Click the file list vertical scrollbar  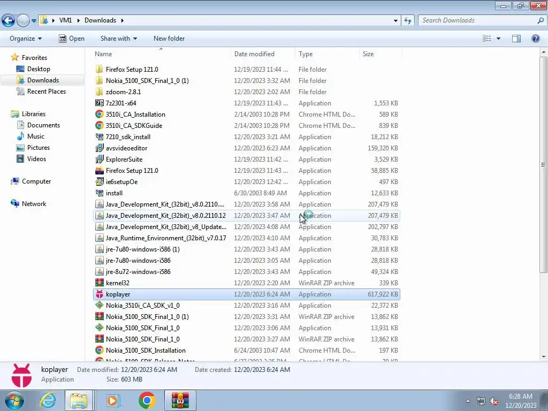[543, 164]
